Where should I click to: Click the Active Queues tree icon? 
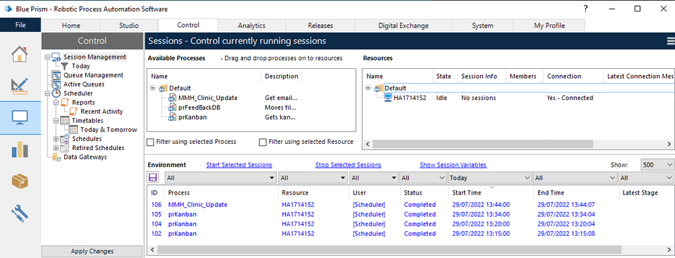point(56,84)
